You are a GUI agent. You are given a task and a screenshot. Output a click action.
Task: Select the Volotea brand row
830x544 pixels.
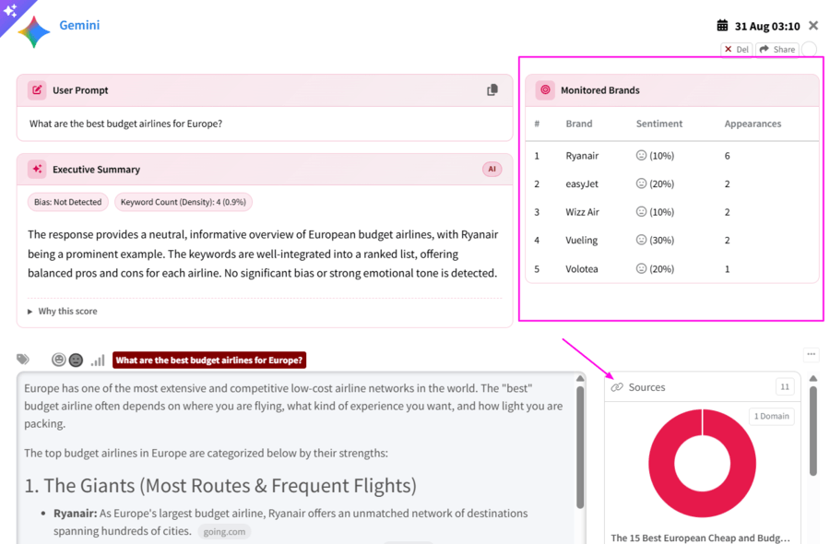point(671,269)
